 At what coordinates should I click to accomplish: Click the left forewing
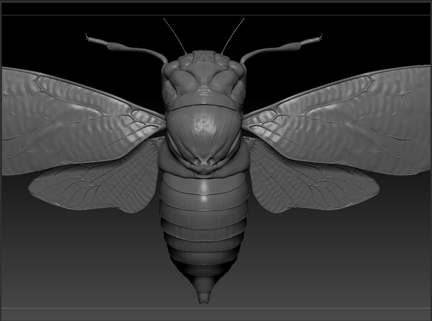[x=77, y=115]
